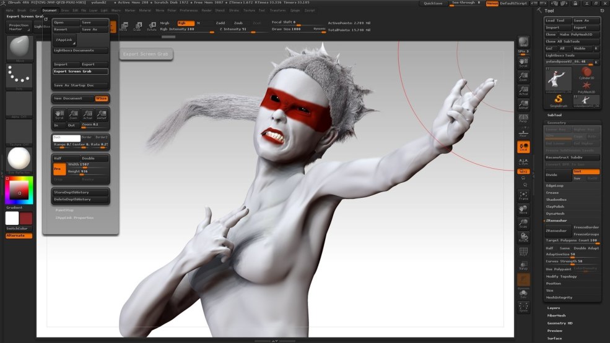The height and width of the screenshot is (343, 610).
Task: Open the Document menu
Action: [50, 11]
